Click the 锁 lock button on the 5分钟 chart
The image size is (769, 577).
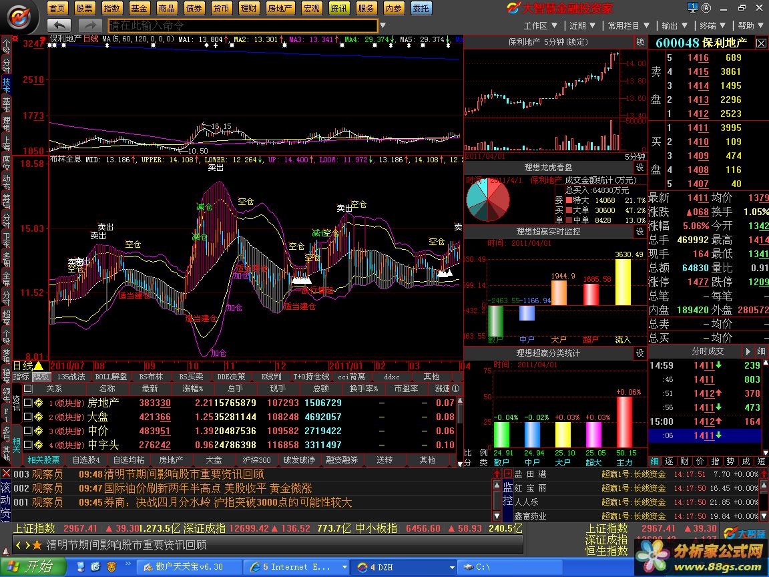(x=640, y=42)
